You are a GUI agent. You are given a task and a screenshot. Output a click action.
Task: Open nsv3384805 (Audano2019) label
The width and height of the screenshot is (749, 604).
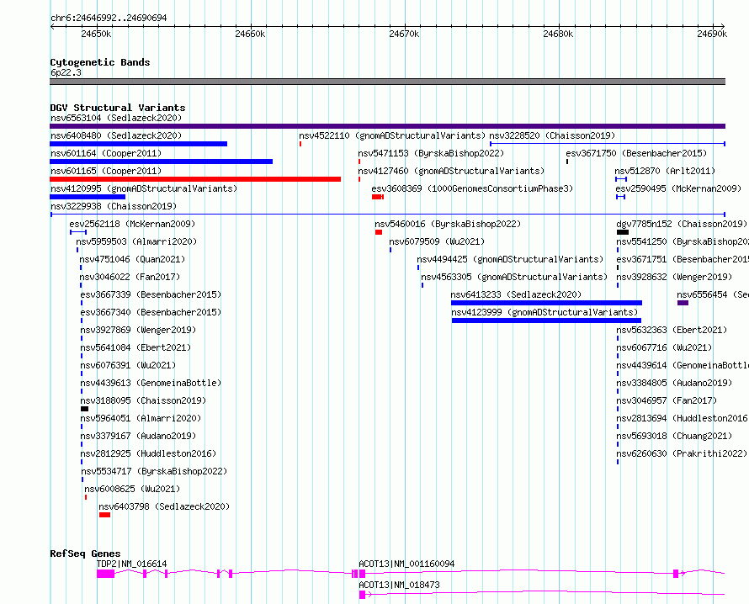pyautogui.click(x=674, y=383)
